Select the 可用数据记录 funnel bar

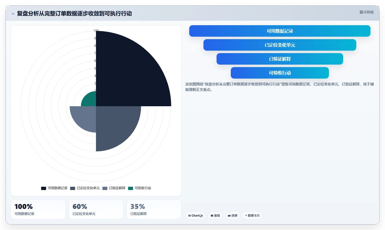tap(280, 31)
